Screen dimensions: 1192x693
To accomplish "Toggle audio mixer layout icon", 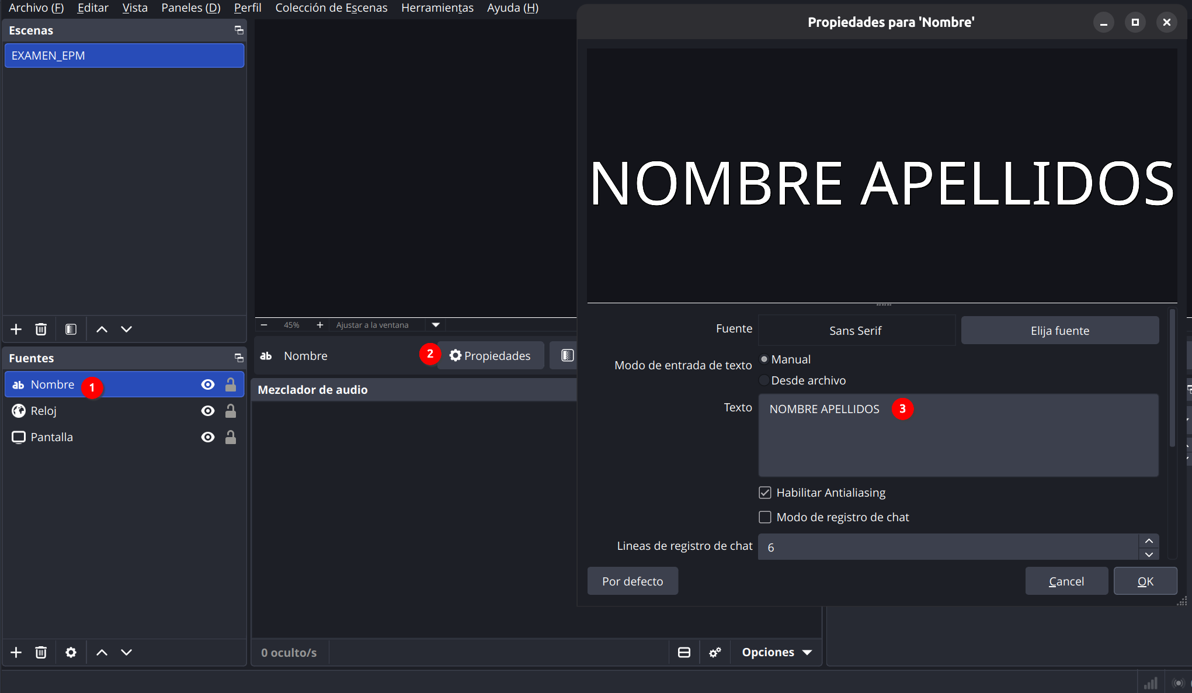I will point(684,652).
